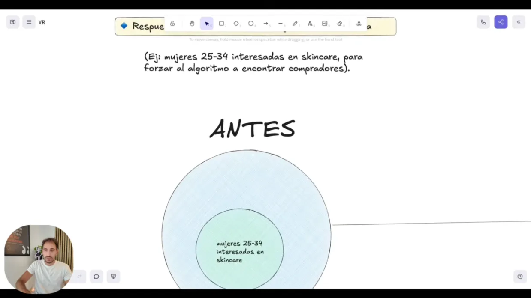Screen dimensions: 531x298
Task: Select the Ellipse tool
Action: (x=251, y=24)
